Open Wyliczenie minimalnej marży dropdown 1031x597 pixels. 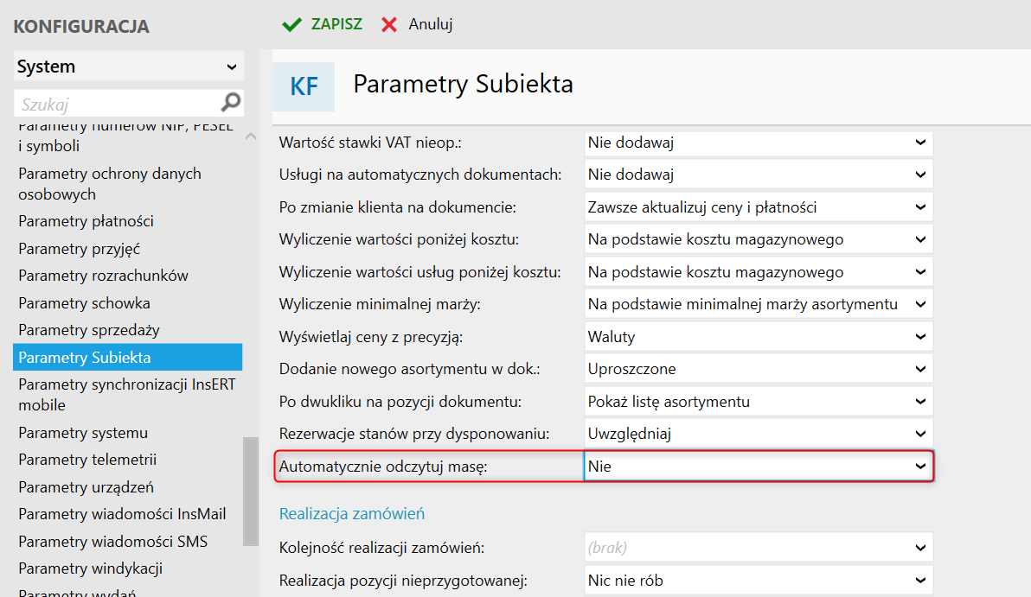click(919, 304)
